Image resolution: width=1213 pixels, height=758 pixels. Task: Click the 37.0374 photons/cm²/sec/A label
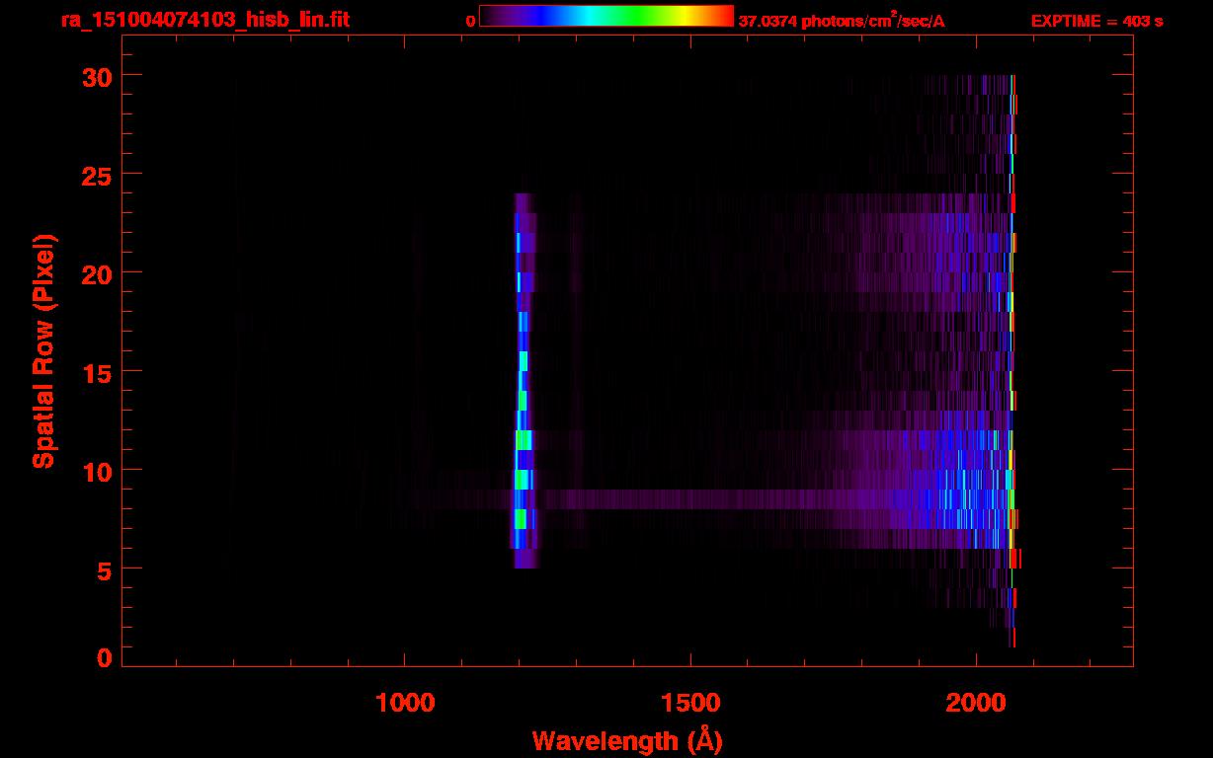pos(842,21)
